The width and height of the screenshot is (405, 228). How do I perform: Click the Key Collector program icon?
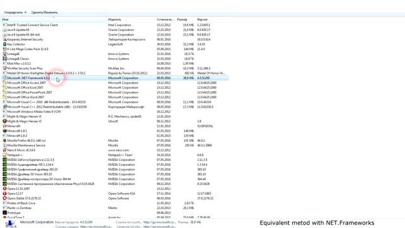[x=4, y=44]
